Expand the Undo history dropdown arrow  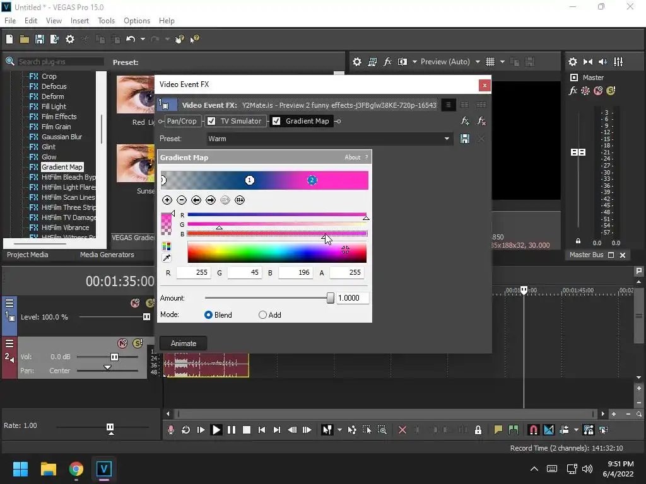click(x=143, y=39)
